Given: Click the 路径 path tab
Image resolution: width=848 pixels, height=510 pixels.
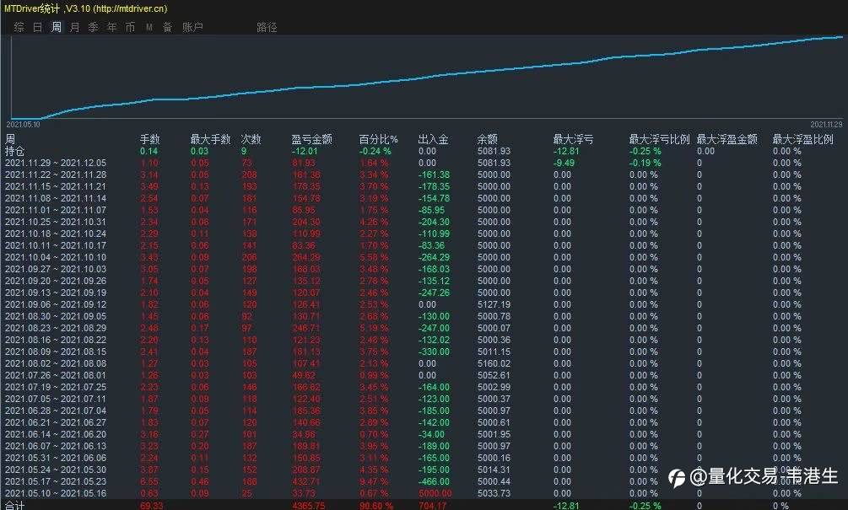Looking at the screenshot, I should [x=267, y=27].
